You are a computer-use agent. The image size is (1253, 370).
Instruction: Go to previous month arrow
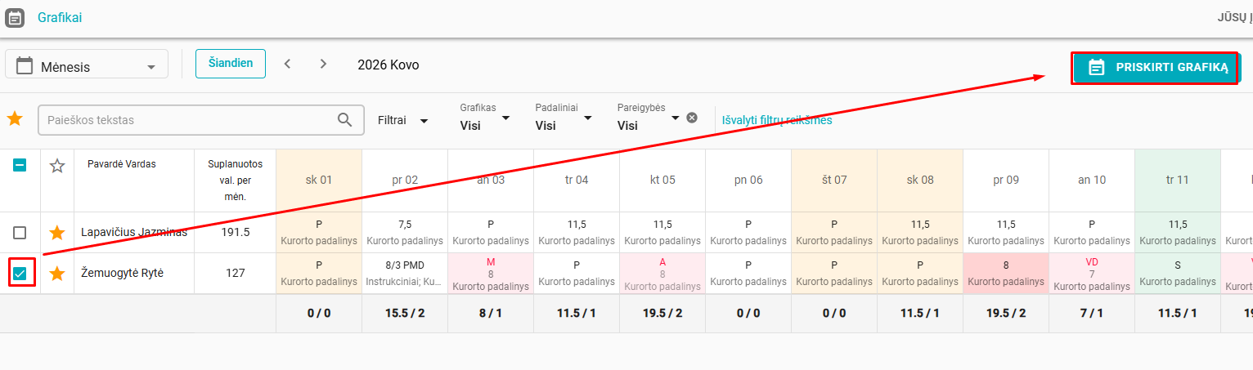point(287,64)
